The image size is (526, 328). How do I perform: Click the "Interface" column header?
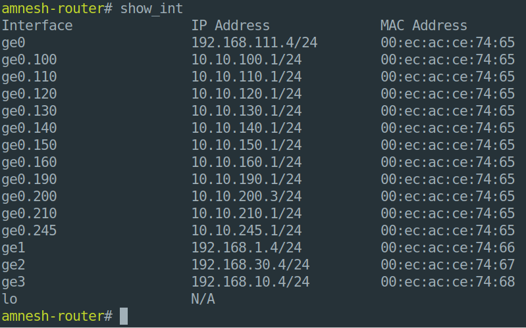(x=37, y=26)
